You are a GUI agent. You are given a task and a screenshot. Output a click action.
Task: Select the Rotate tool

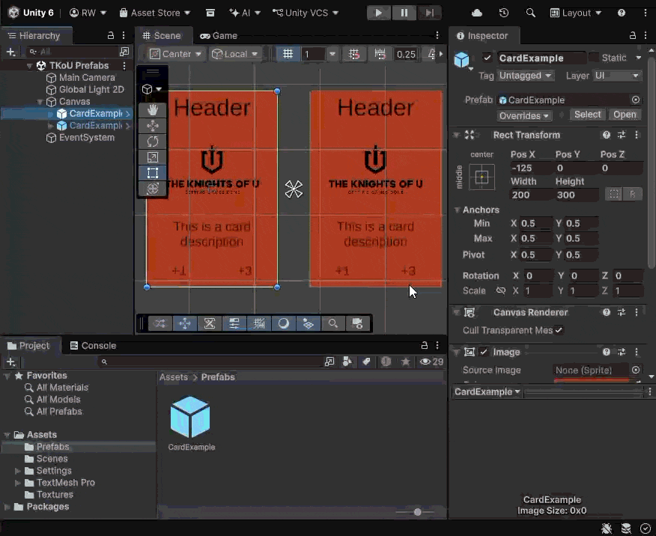coord(153,141)
